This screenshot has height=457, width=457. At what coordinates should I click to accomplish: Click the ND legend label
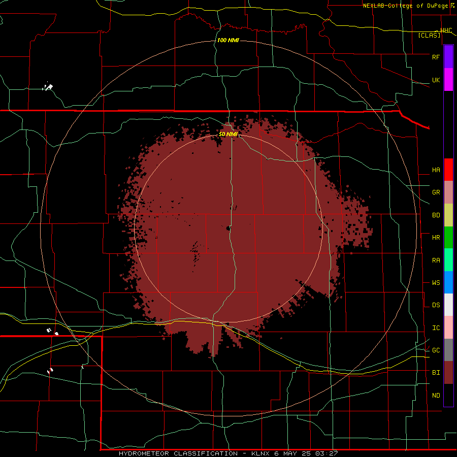point(436,396)
